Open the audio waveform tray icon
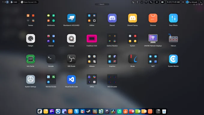The image size is (204, 115). pos(157,2)
